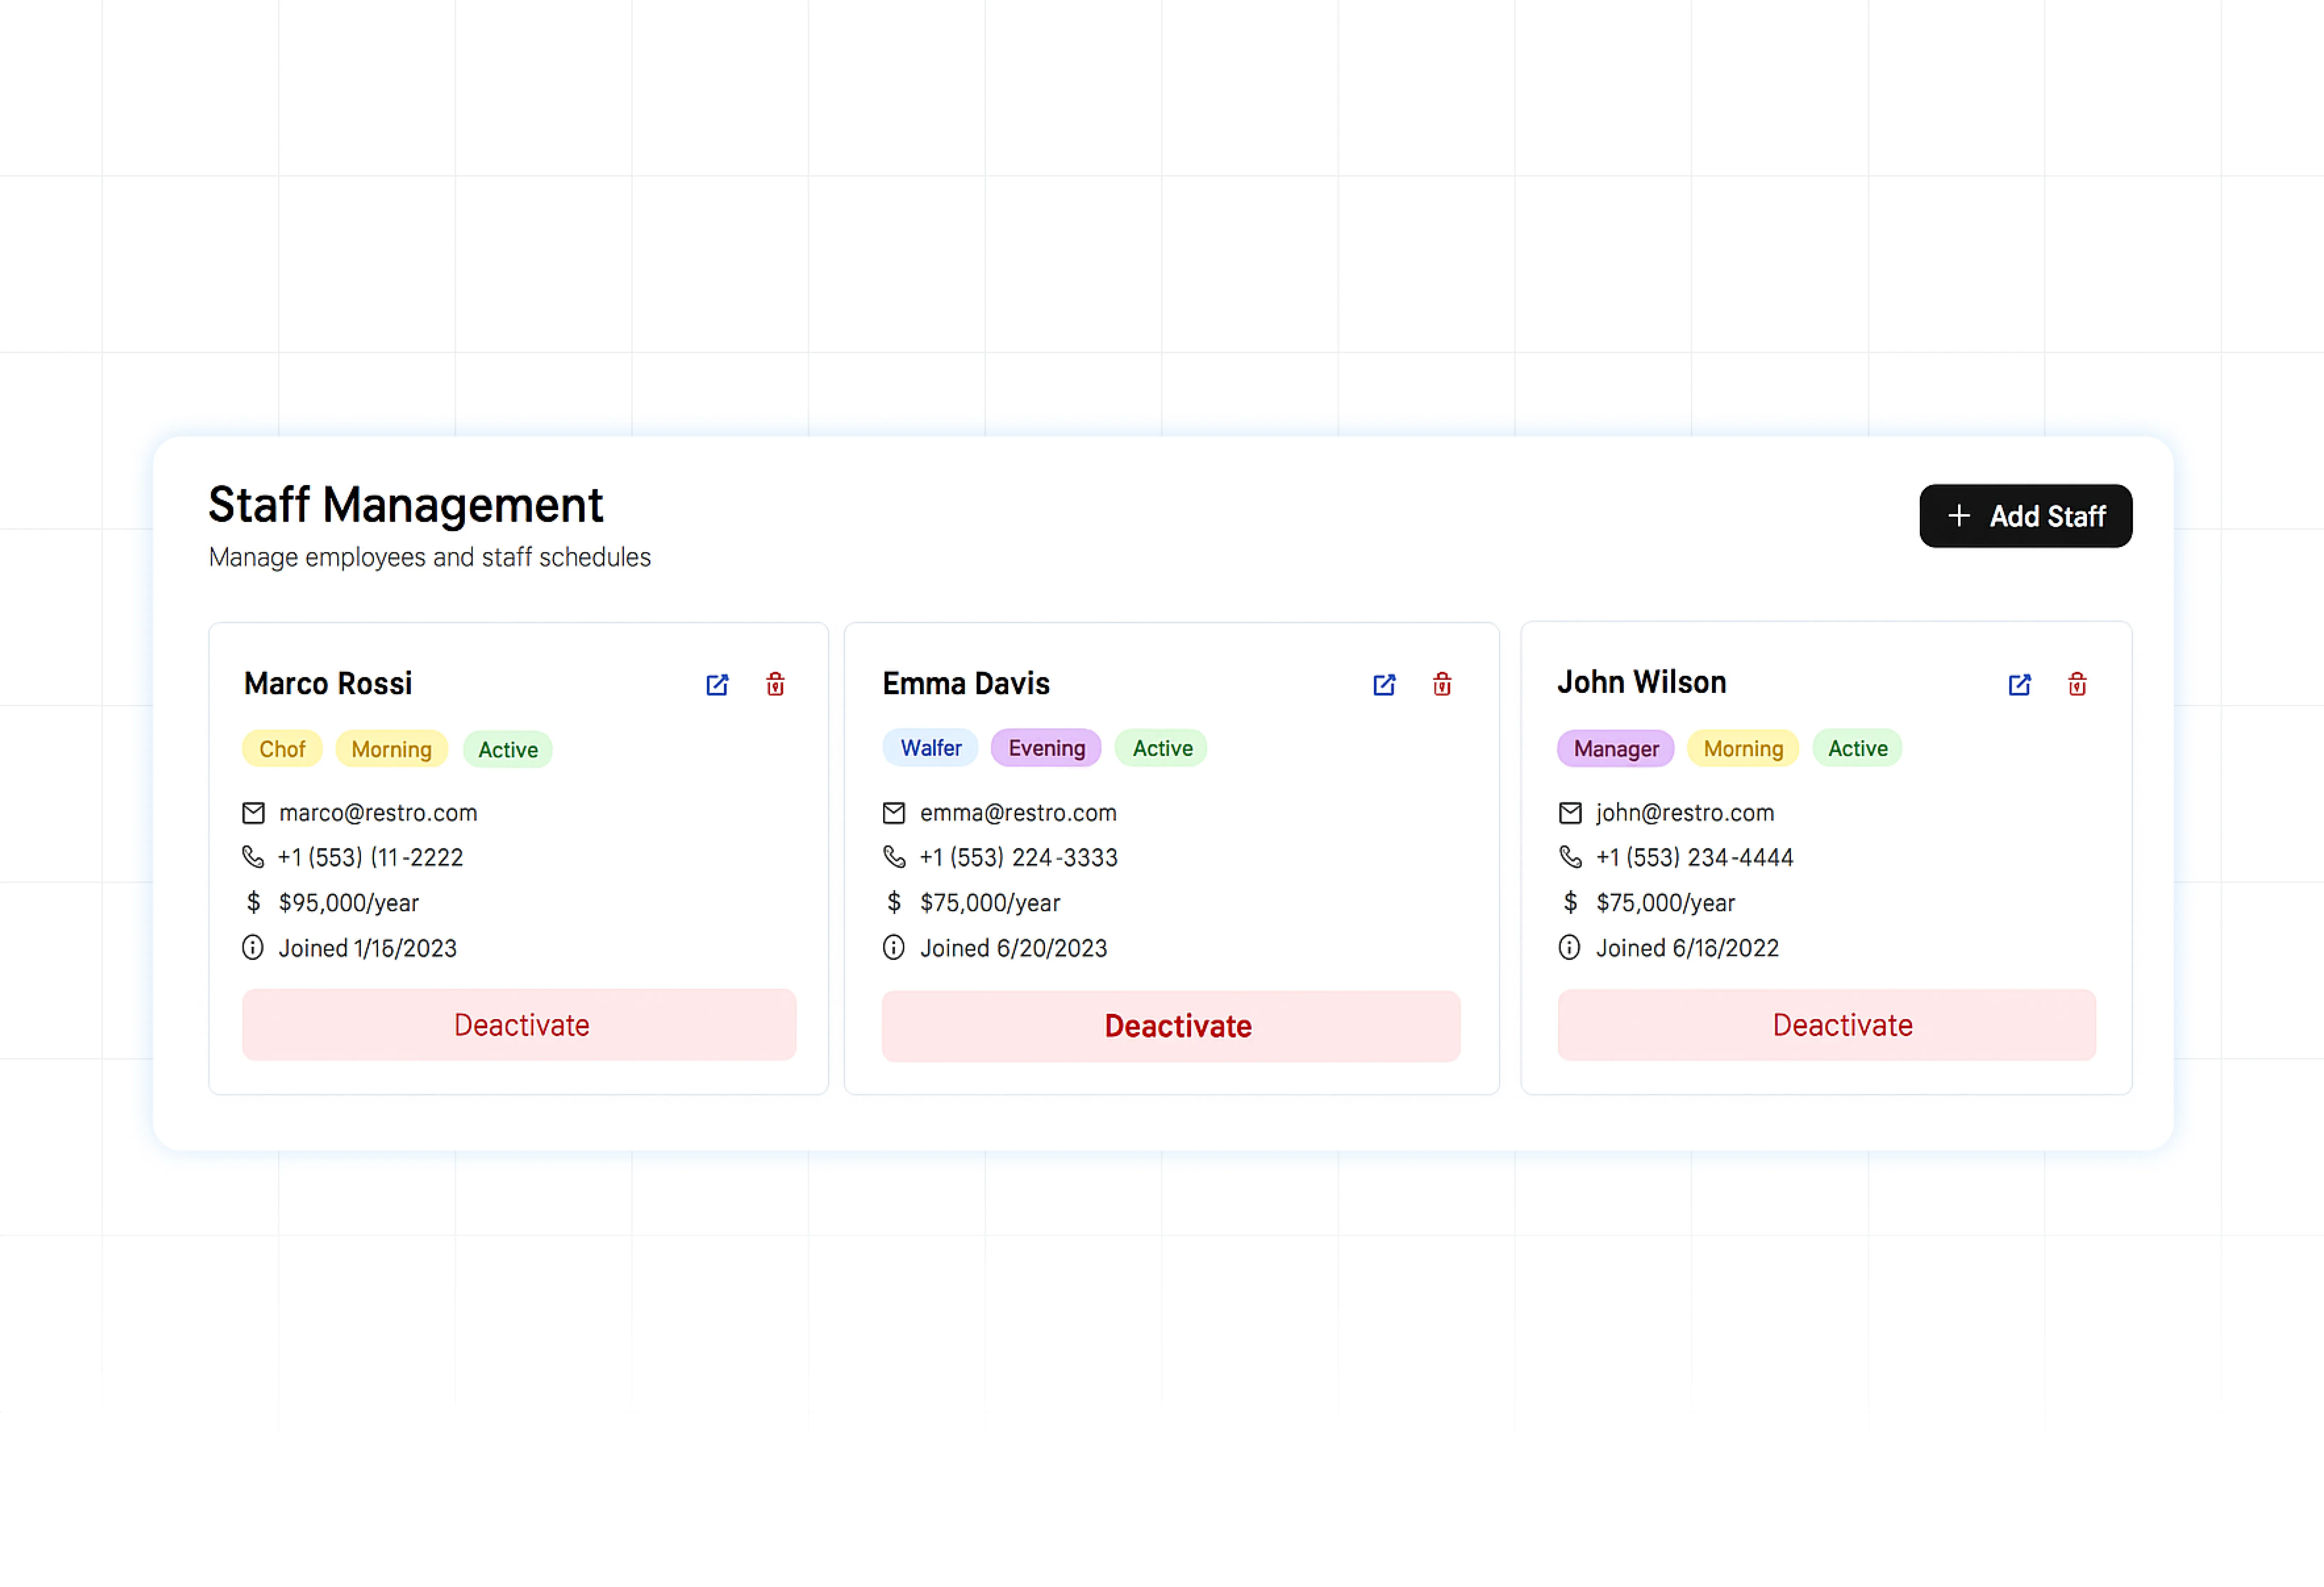Remove John Wilson using trash icon
The image size is (2324, 1587).
[2077, 685]
